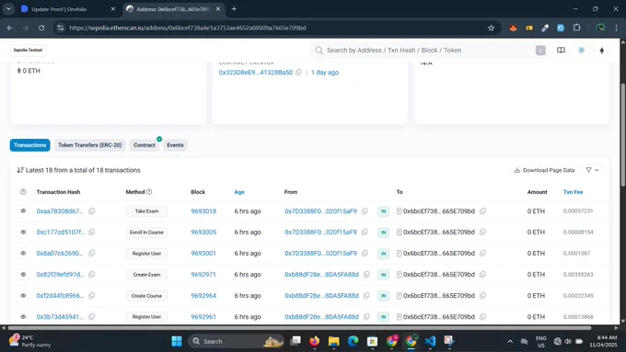Viewport: 626px width, 352px height.
Task: Open a new browser tab
Action: pos(234,9)
